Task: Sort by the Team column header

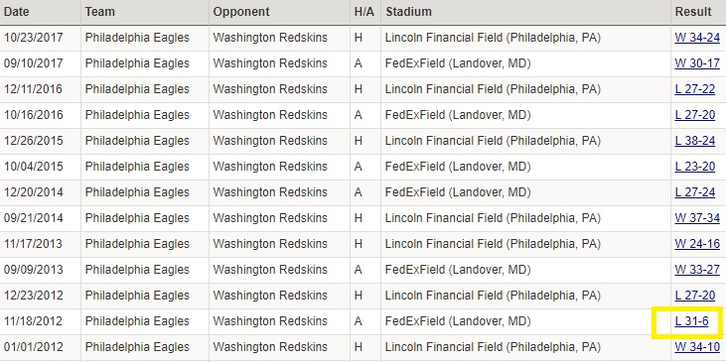Action: (99, 12)
